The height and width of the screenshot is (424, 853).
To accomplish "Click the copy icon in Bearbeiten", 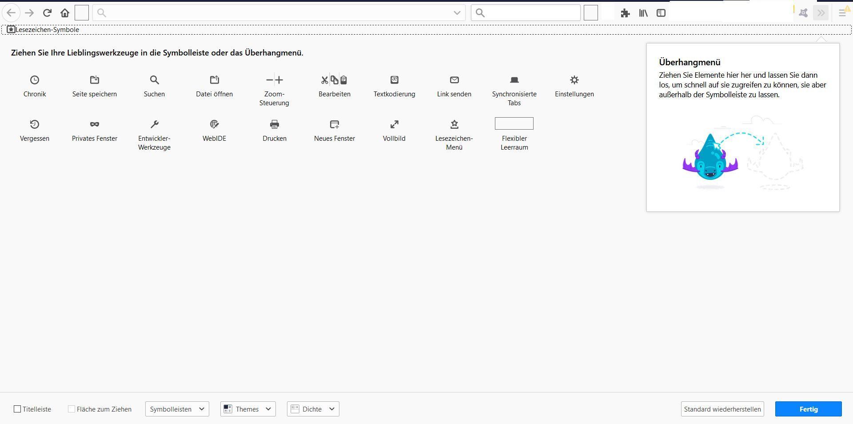I will (x=335, y=80).
